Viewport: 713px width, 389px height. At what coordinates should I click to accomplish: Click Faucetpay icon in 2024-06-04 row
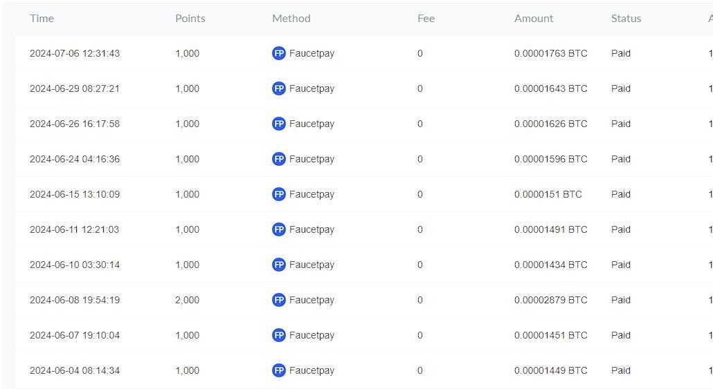point(279,370)
